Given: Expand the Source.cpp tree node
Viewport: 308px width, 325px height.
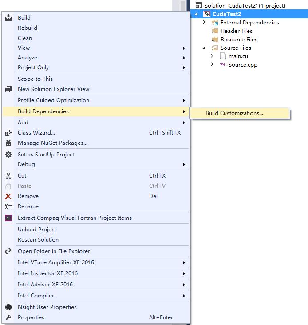Looking at the screenshot, I should click(212, 64).
